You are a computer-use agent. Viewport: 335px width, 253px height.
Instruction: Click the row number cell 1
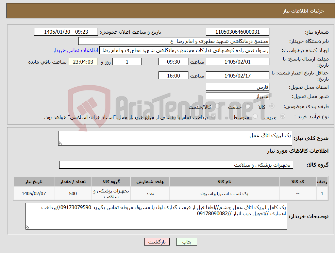[x=322, y=193]
